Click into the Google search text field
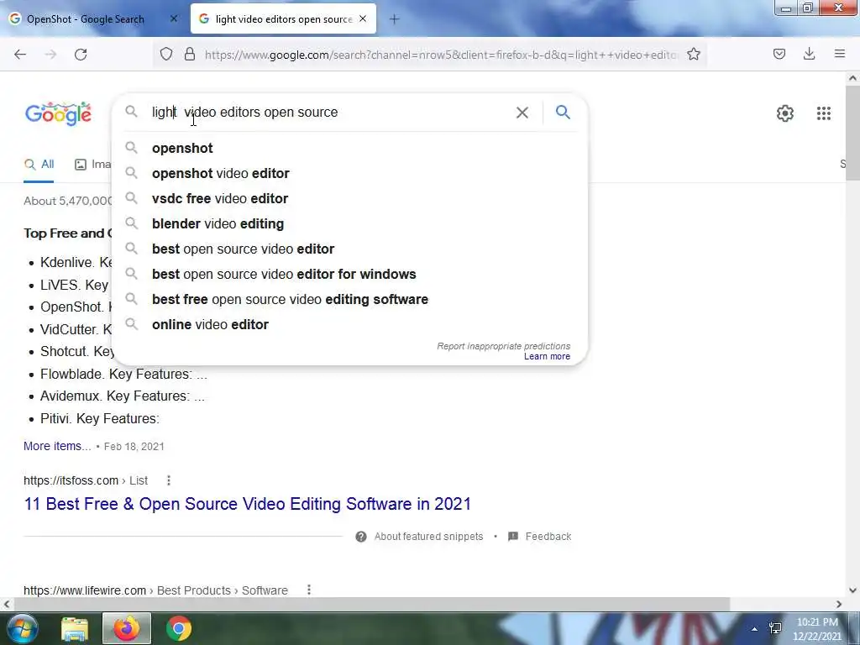Screen dimensions: 860x645 click(x=329, y=112)
